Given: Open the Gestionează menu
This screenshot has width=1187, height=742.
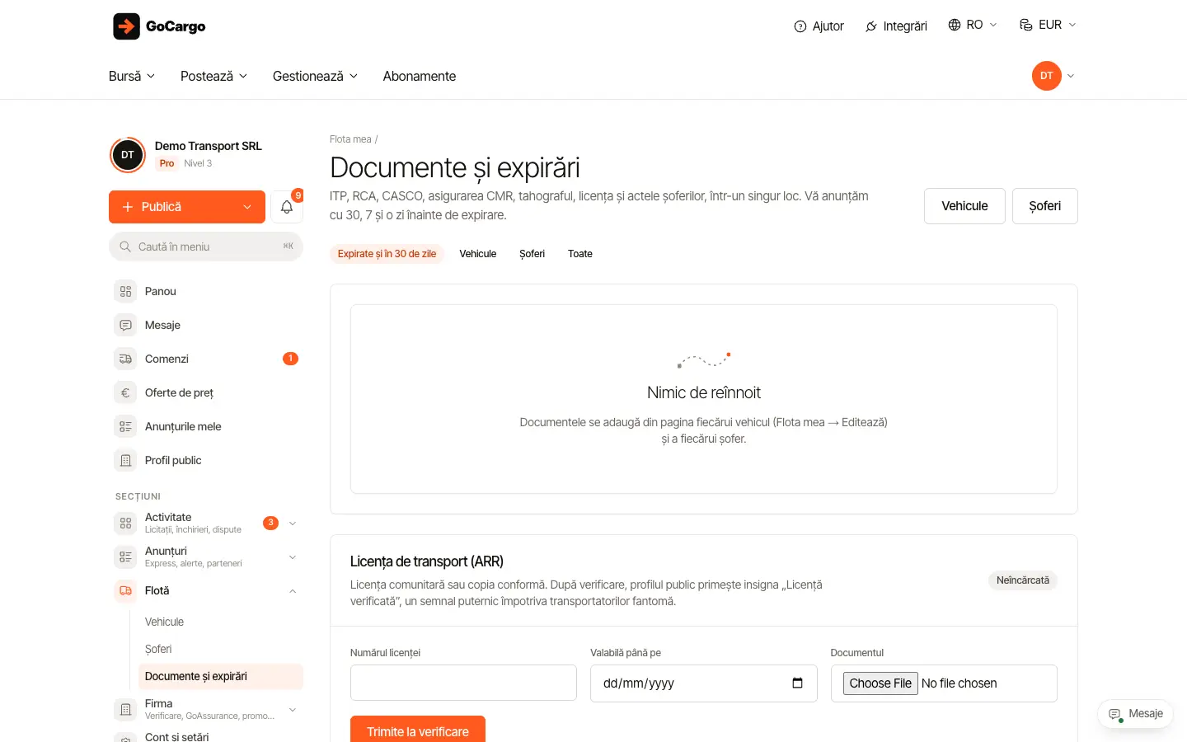Looking at the screenshot, I should (315, 76).
